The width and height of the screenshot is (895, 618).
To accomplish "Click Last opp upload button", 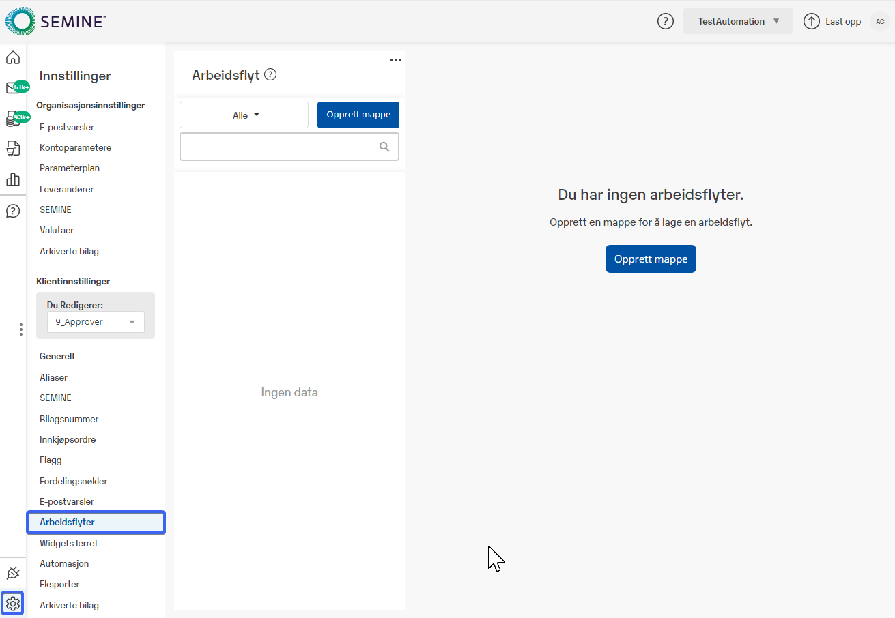I will point(832,21).
